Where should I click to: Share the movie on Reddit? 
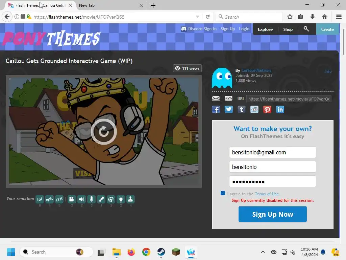click(x=254, y=109)
